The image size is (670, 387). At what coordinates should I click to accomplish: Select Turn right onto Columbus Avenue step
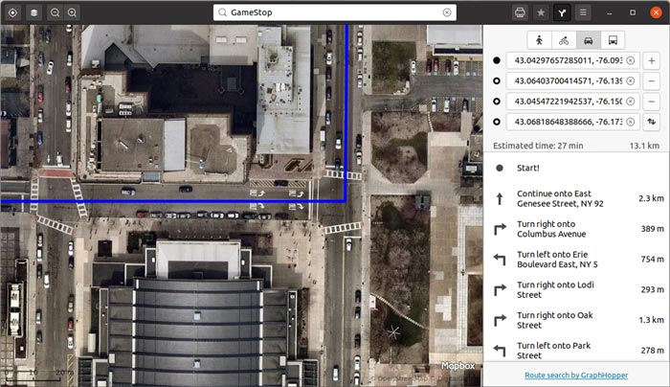pos(576,229)
